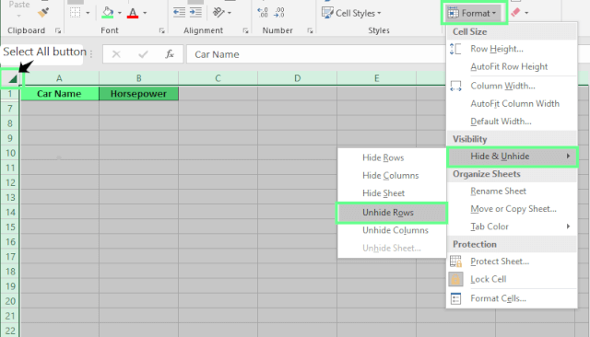Screen dimensions: 590x337
Task: Click the Fill Color bucket icon
Action: tap(108, 12)
